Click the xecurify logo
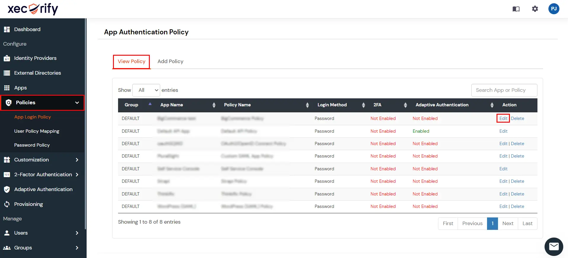The image size is (568, 258). point(33,9)
